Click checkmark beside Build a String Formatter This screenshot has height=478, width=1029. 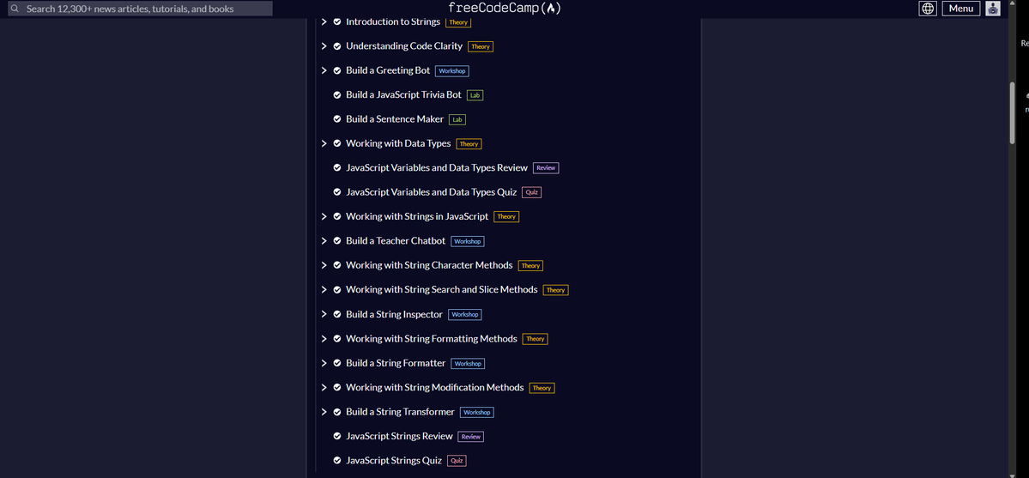[x=337, y=363]
